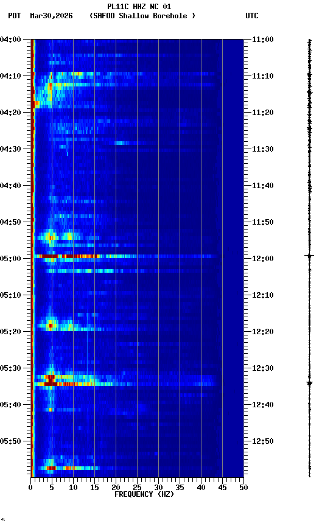Click the 05:40 PDT time label
The width and height of the screenshot is (336, 526).
coord(10,405)
